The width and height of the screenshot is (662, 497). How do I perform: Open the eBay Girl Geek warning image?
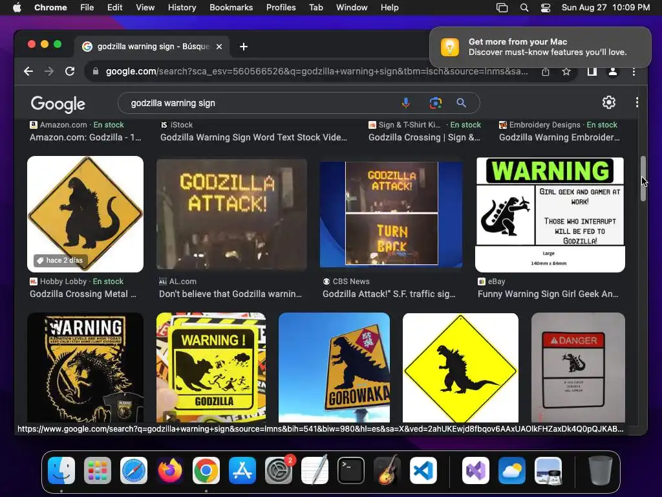pyautogui.click(x=550, y=214)
